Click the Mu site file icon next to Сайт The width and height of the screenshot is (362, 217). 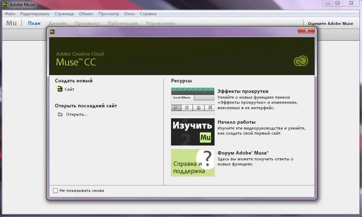coord(60,89)
